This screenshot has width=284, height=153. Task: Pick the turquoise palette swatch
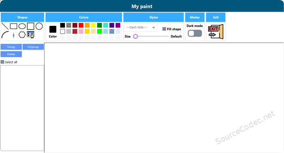pyautogui.click(x=105, y=25)
